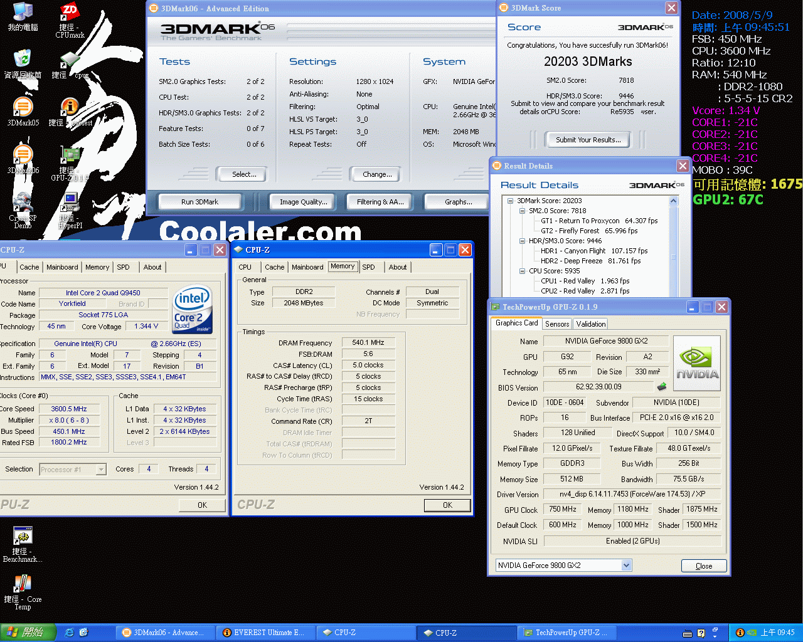Click the language bar help icon
The image size is (803, 642).
701,633
